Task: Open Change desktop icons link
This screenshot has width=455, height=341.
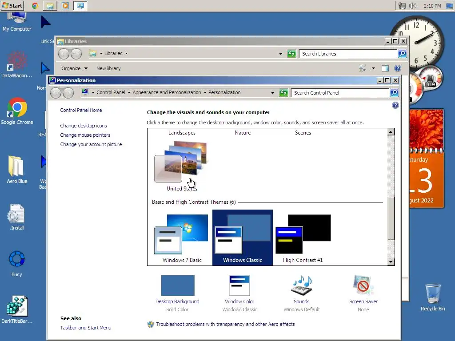Action: coord(83,126)
